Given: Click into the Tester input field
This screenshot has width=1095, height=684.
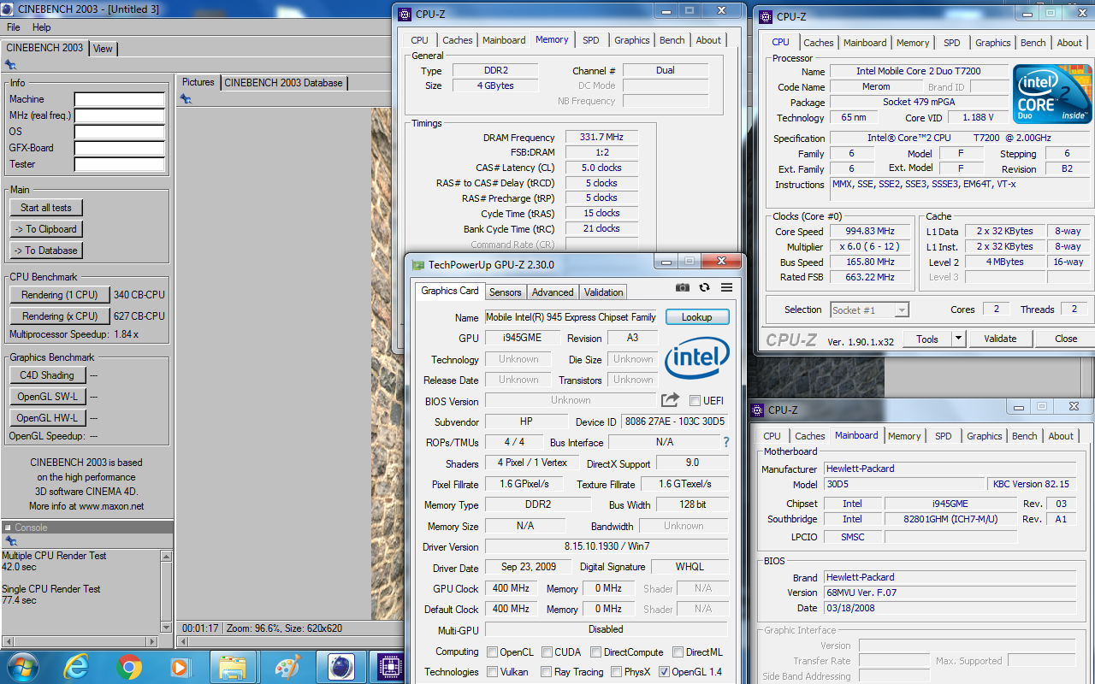Looking at the screenshot, I should (119, 165).
